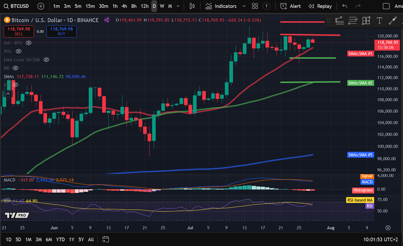The height and width of the screenshot is (246, 403).
Task: Grab the drawing toolbar drag handle
Action: 329,20
